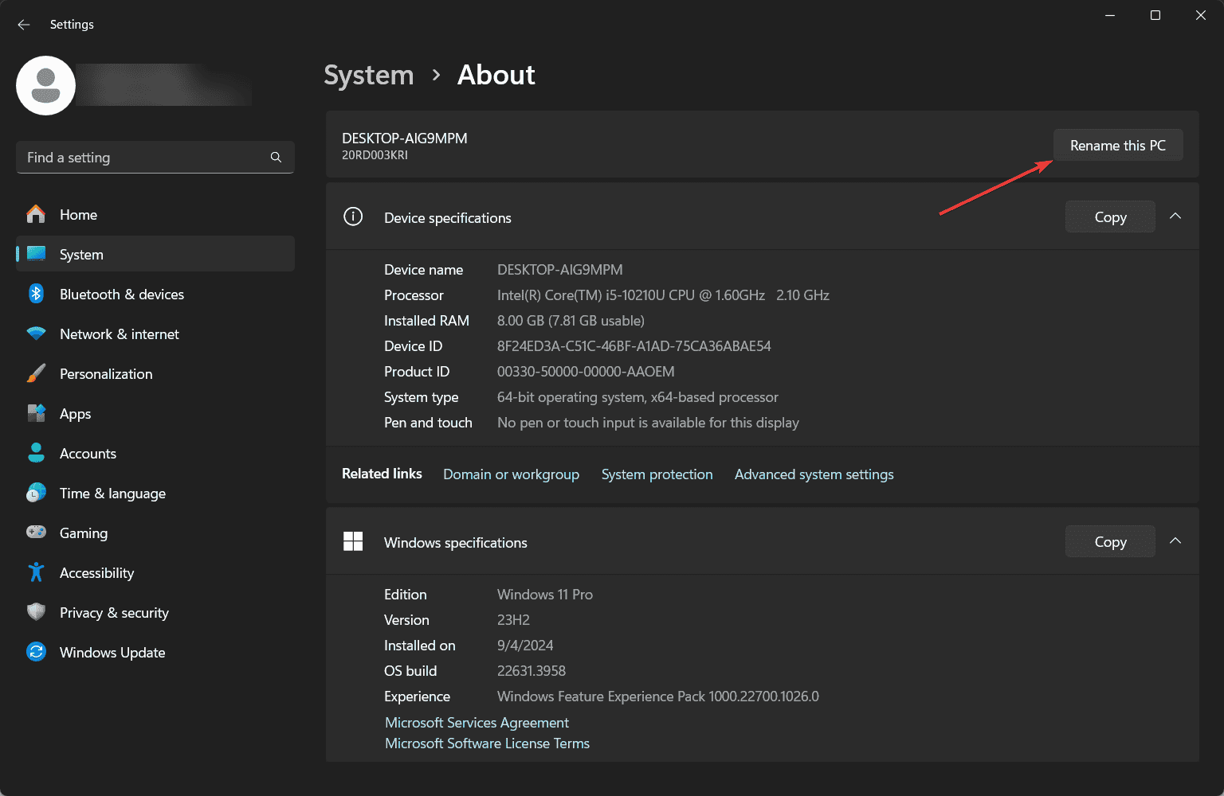
Task: Click the Edition value Windows 11 Pro
Action: [545, 595]
